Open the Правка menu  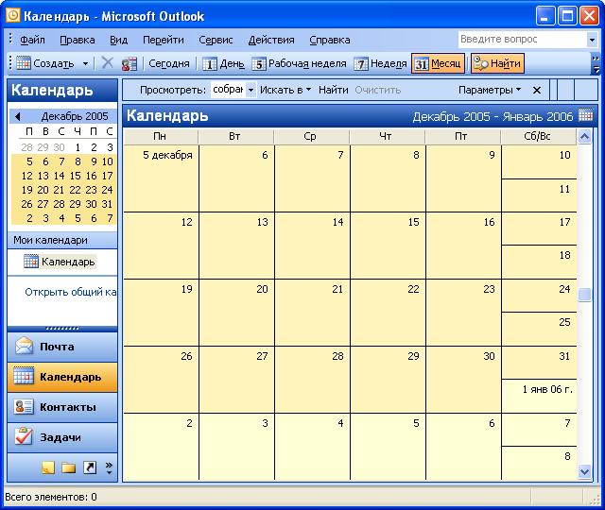[78, 40]
